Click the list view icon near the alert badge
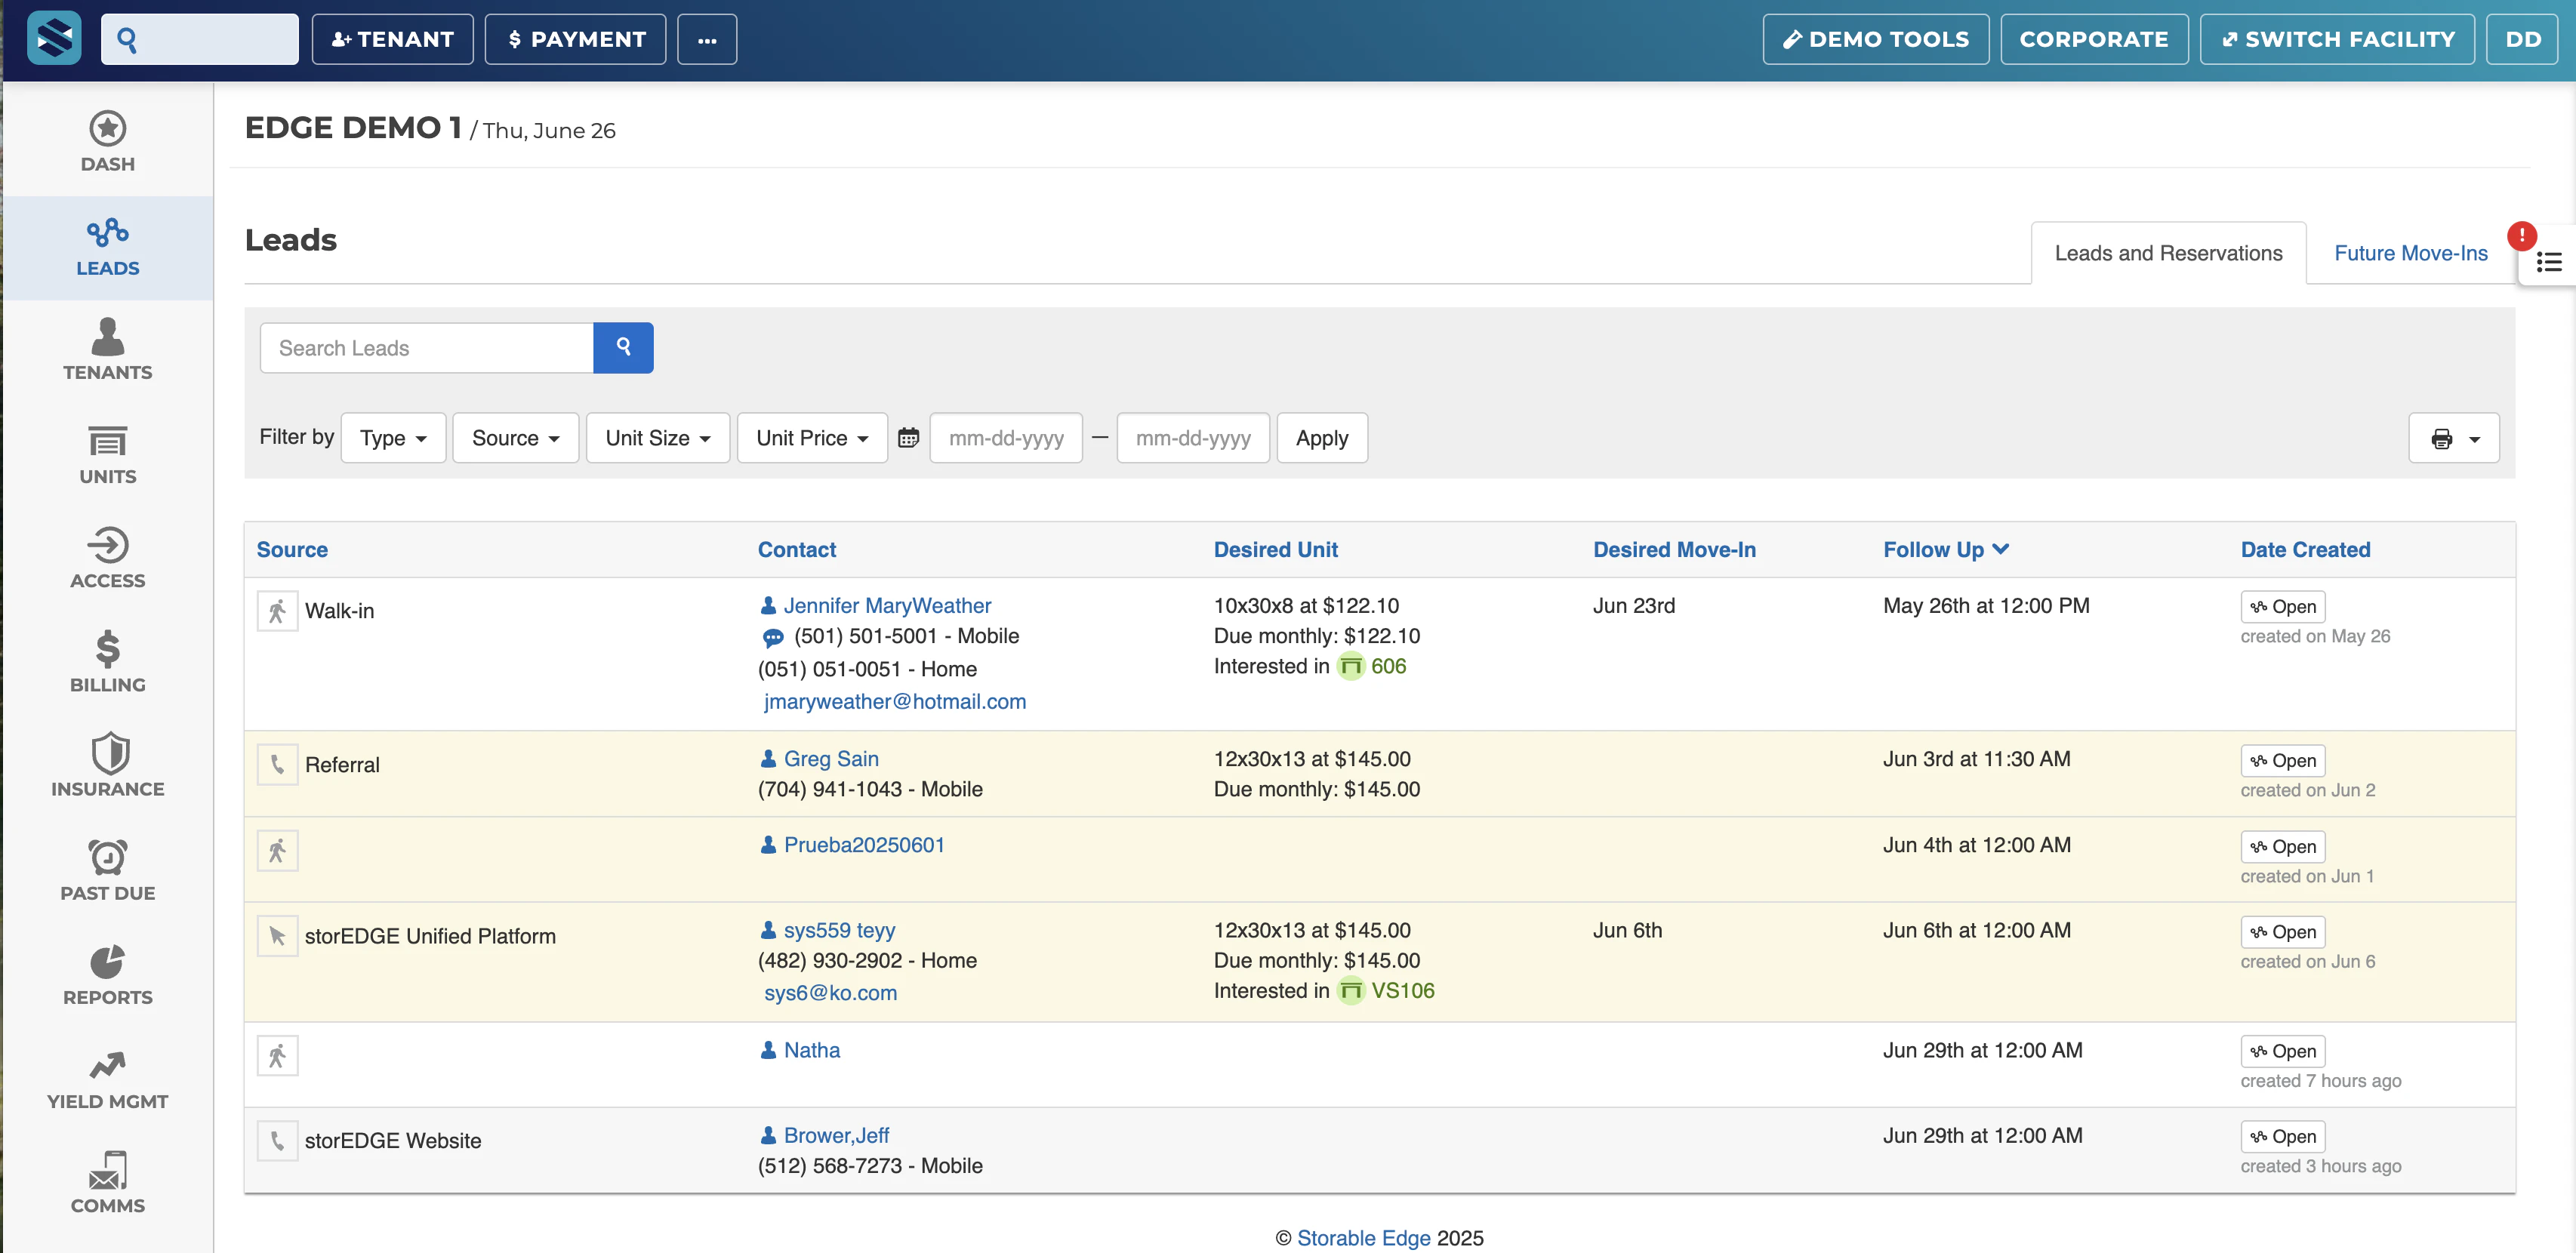Viewport: 2576px width, 1253px height. (x=2549, y=261)
